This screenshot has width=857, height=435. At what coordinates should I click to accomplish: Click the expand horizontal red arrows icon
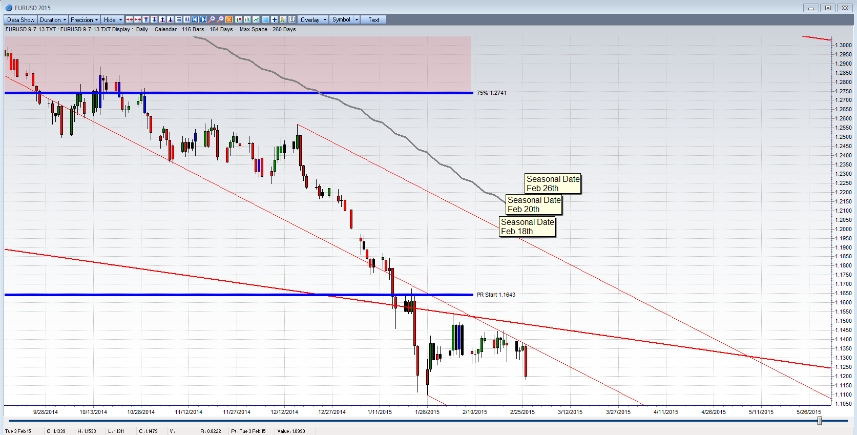click(x=138, y=19)
